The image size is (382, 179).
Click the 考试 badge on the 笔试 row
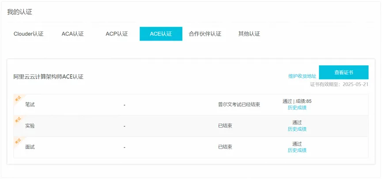point(18,99)
